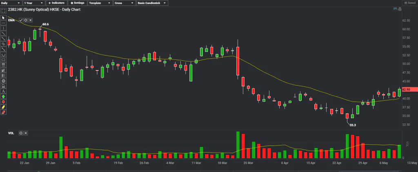Click the 42.90 current price label

408,89
